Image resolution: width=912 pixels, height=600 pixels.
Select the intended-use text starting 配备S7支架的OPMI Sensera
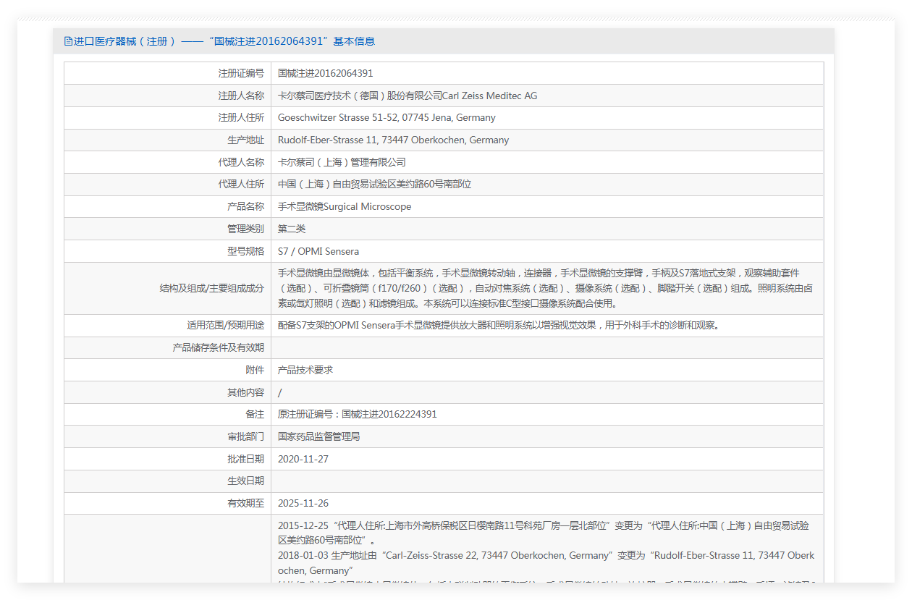[x=499, y=325]
